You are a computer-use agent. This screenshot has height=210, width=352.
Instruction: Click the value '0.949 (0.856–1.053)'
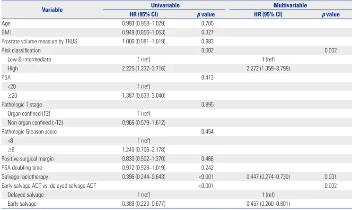coord(144,33)
